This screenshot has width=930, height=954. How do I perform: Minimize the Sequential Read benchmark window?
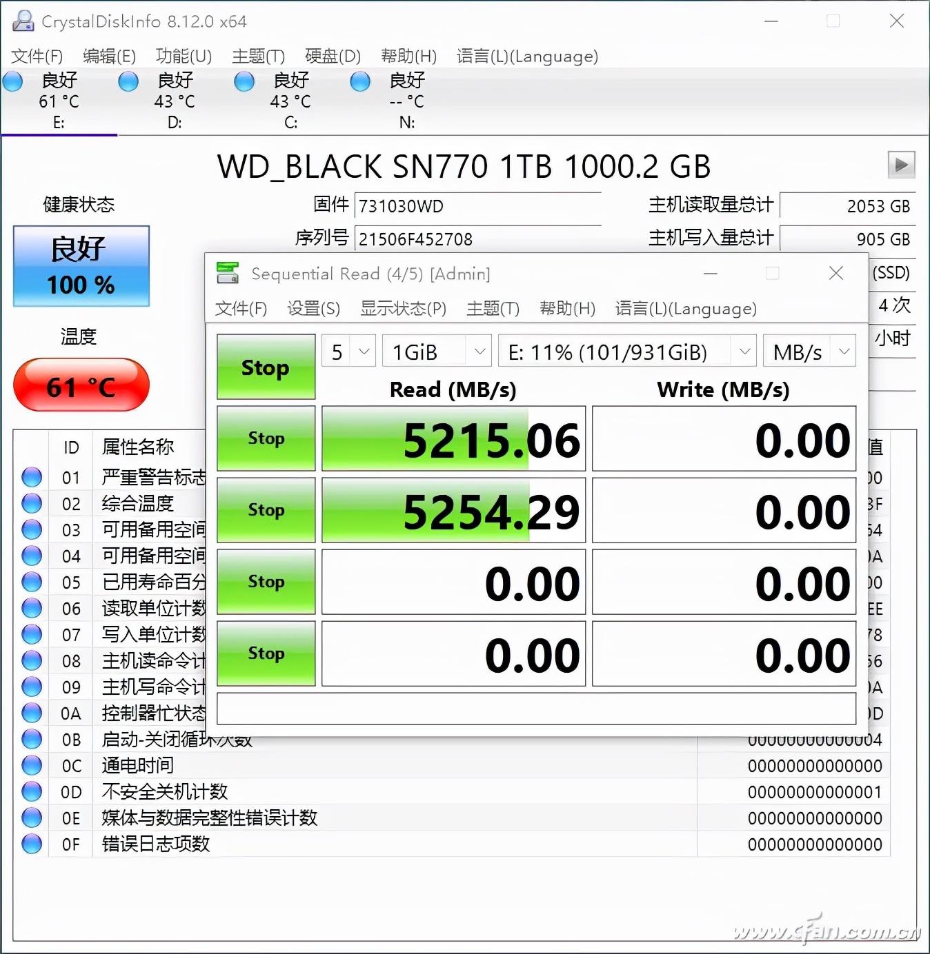pos(711,273)
